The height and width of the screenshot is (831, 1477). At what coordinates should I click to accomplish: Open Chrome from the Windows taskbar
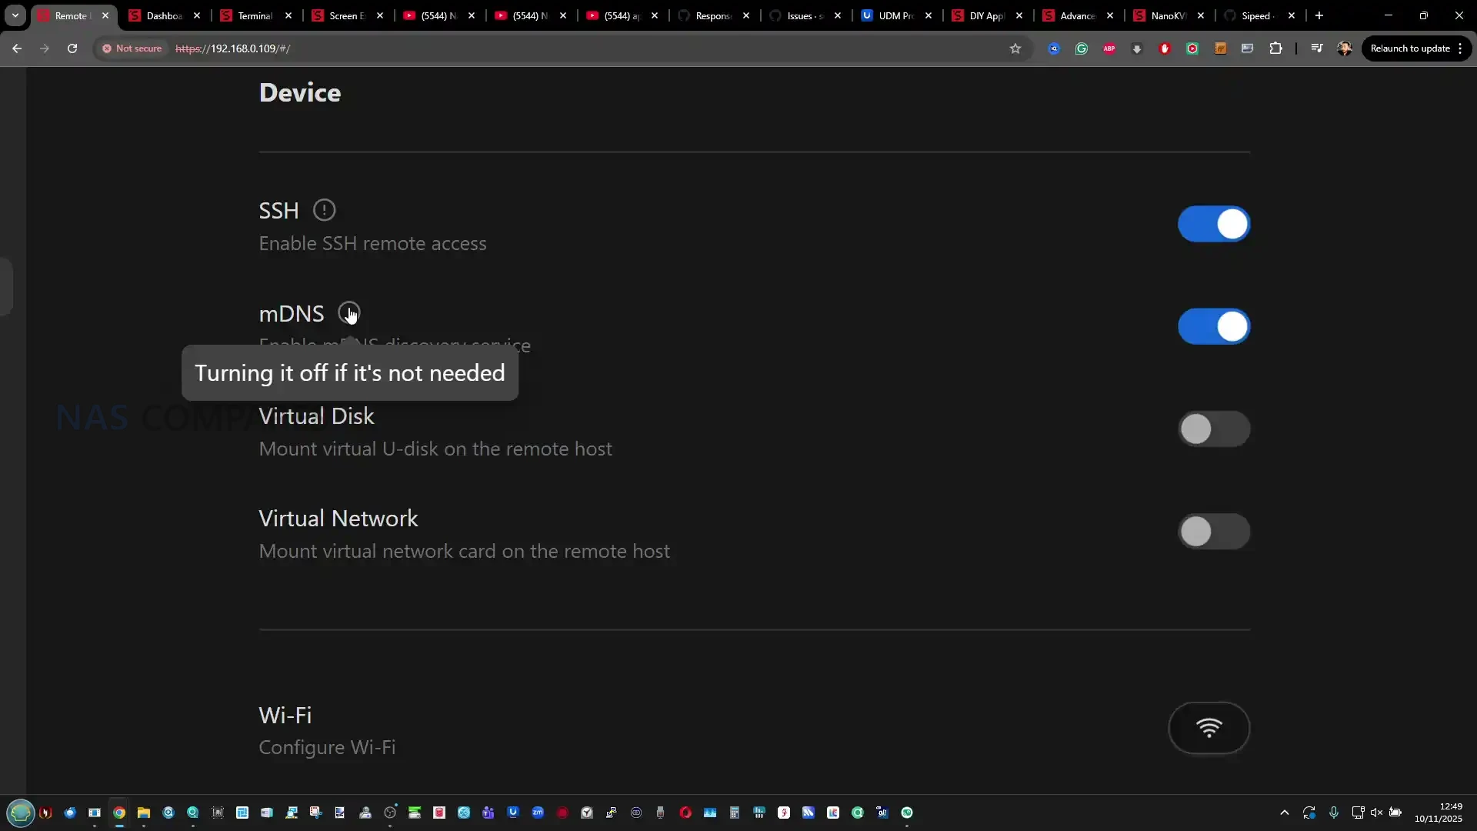pos(119,813)
